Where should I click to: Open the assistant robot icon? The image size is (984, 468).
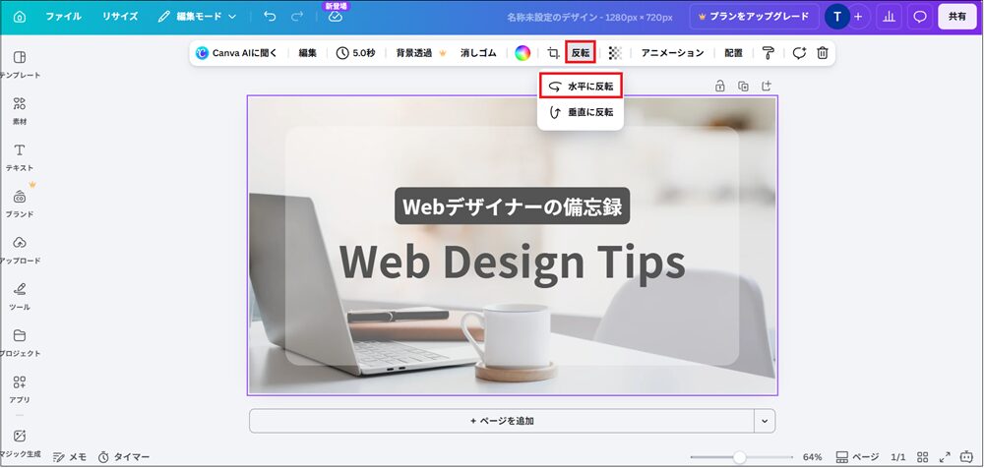(x=967, y=457)
